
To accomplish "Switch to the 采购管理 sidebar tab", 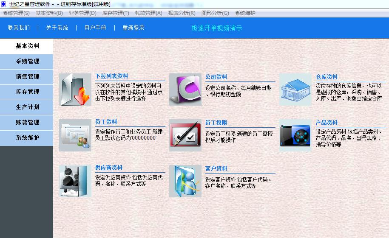I will pos(28,62).
